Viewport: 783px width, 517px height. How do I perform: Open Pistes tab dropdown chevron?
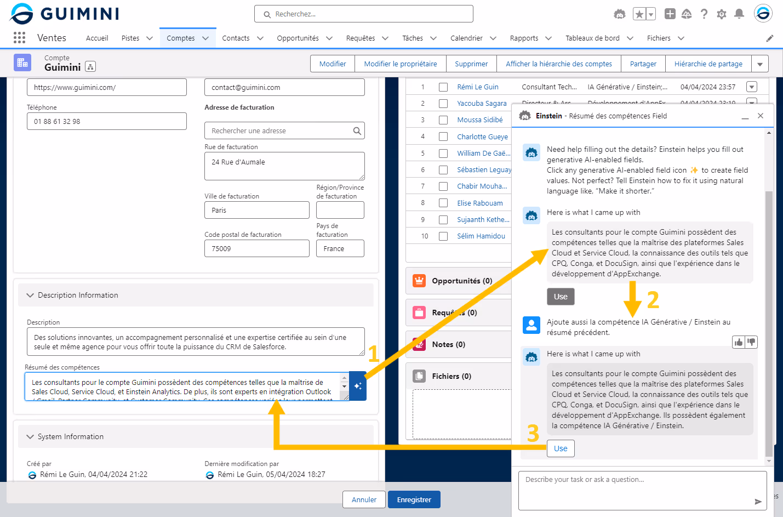point(150,38)
